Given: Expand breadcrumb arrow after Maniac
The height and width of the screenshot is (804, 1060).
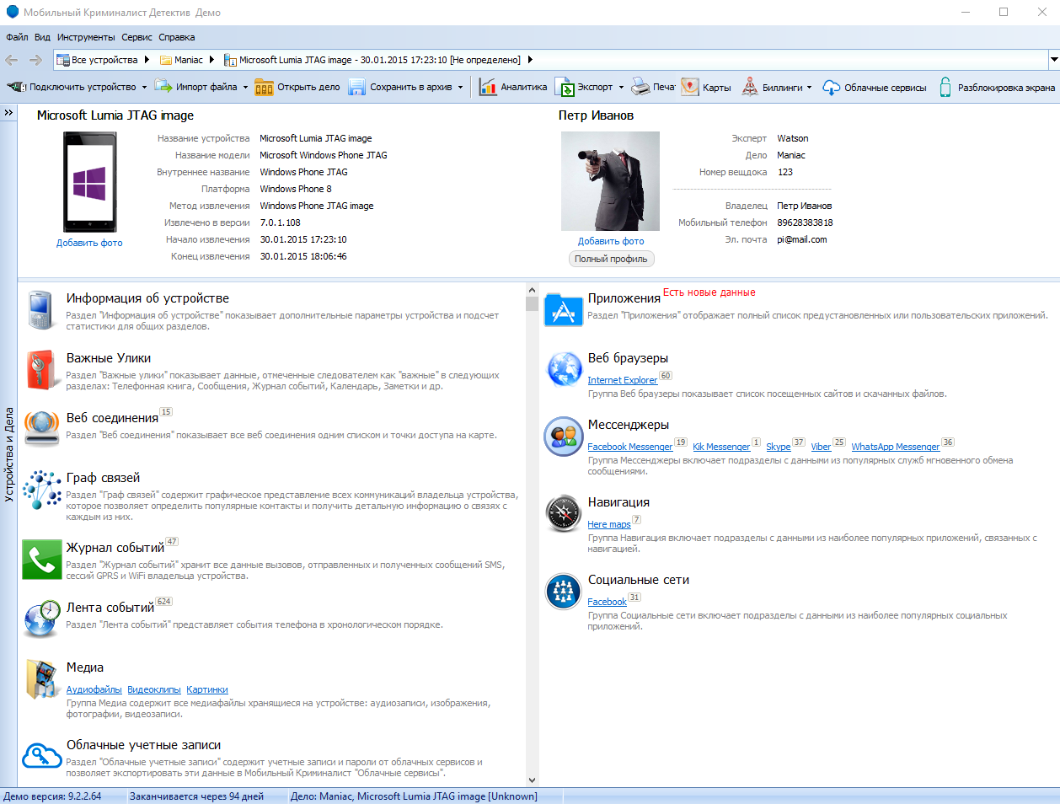Looking at the screenshot, I should coord(211,60).
